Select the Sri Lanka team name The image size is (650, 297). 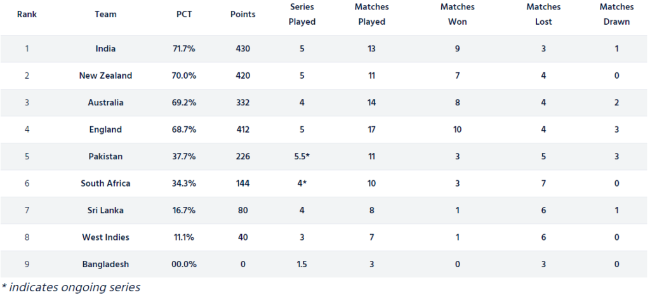click(x=105, y=210)
